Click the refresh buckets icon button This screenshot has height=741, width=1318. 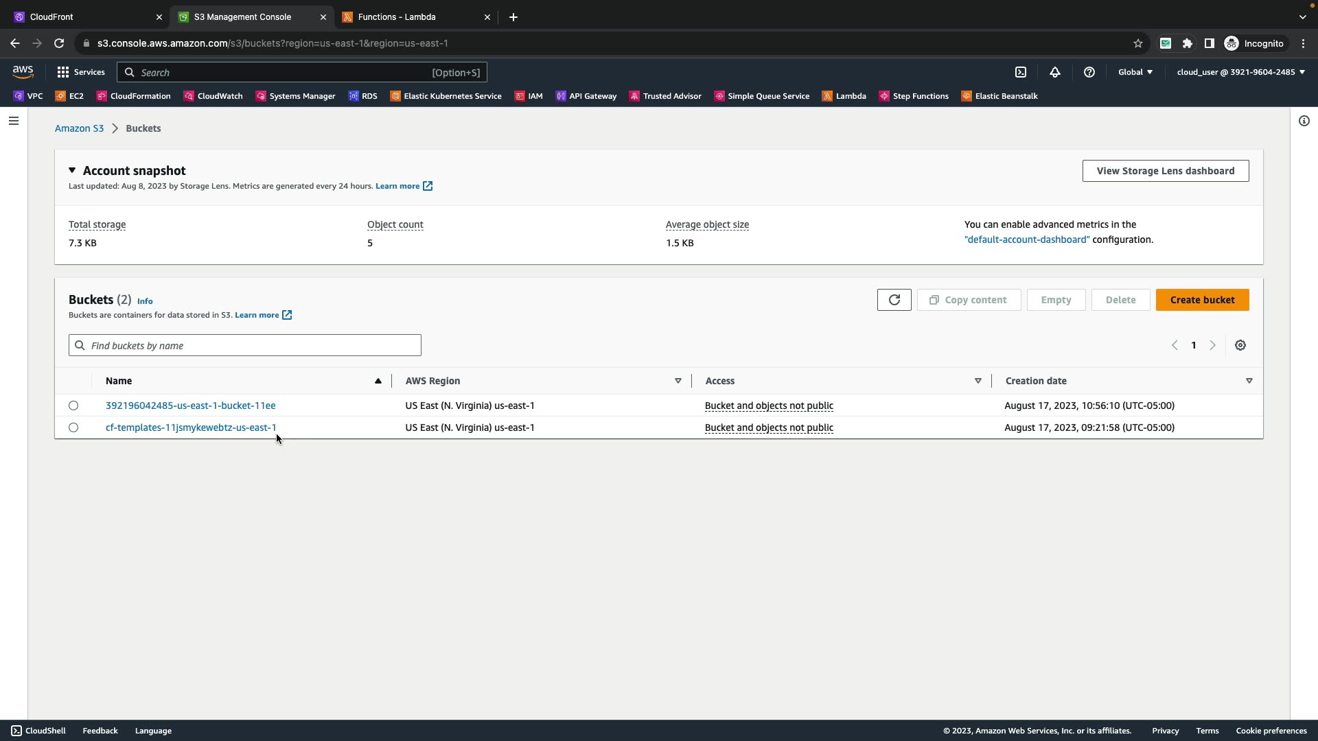point(894,300)
